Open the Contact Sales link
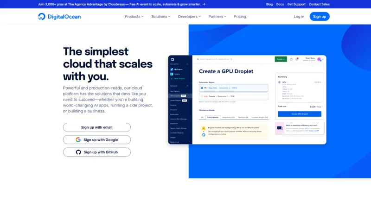 (x=319, y=4)
